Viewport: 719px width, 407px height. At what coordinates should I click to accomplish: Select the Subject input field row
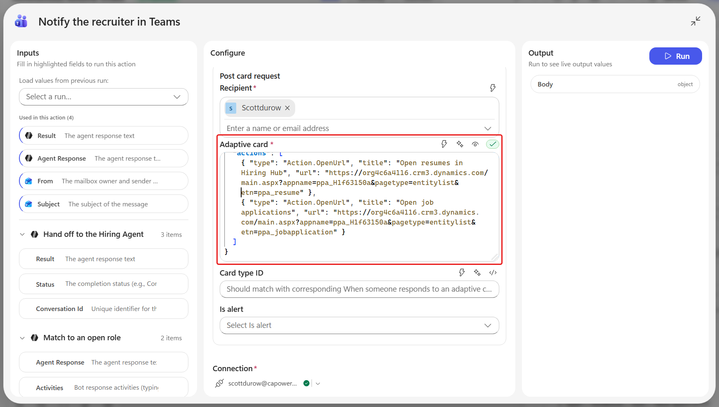pos(103,204)
